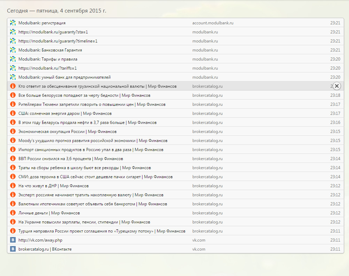Open 'Все больше белорусов попадают за черту бедности'

(84, 95)
